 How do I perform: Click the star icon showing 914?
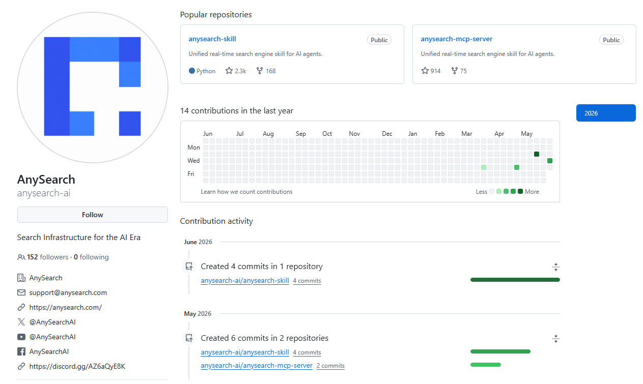(x=425, y=71)
